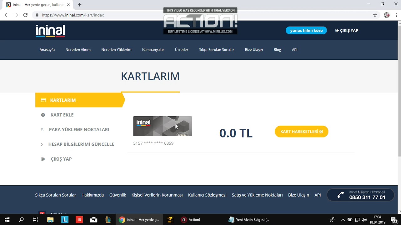401x225 pixels.
Task: Open Windows Start menu
Action: point(7,220)
